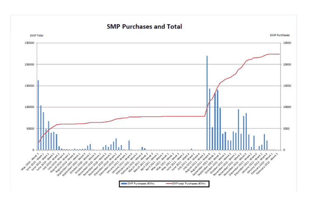This screenshot has height=207, width=314.
Task: Select the tallest blue bar in the chart
Action: click(x=207, y=103)
